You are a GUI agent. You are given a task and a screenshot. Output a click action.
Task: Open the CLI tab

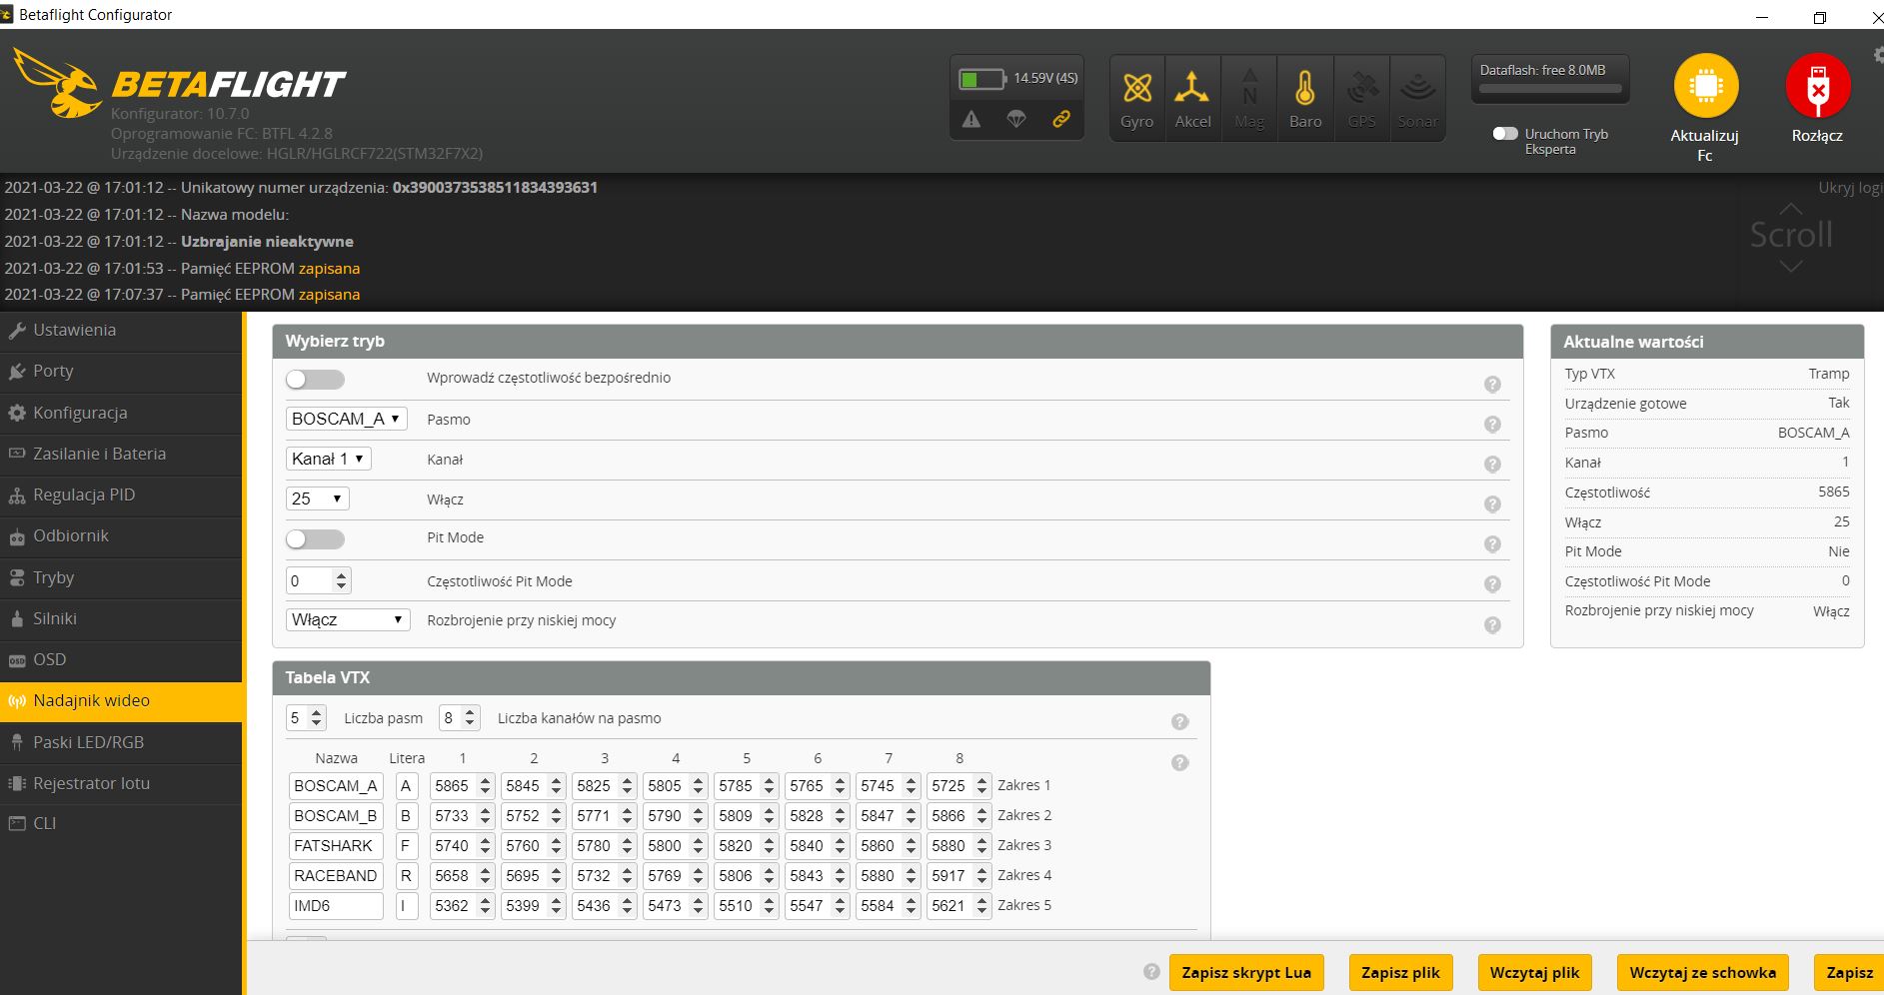click(x=121, y=824)
